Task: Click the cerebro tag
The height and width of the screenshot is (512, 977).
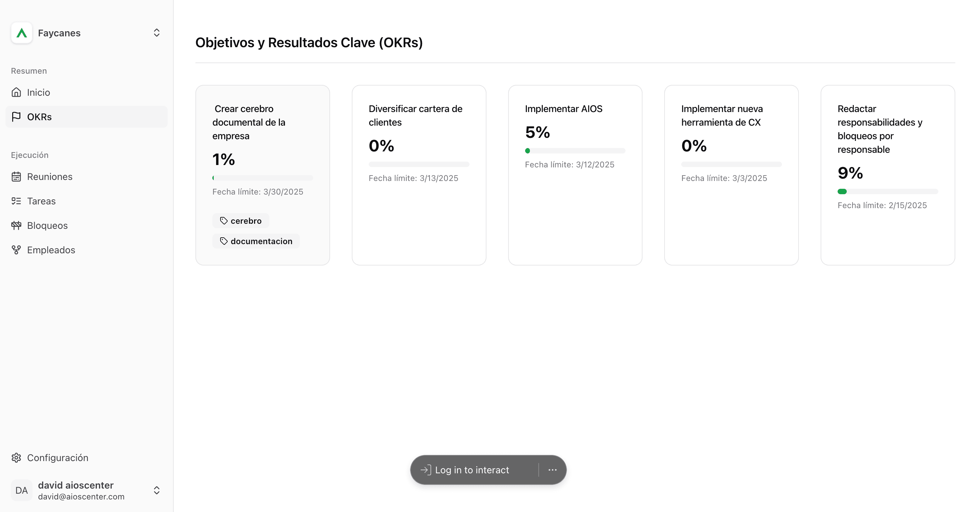Action: tap(241, 221)
